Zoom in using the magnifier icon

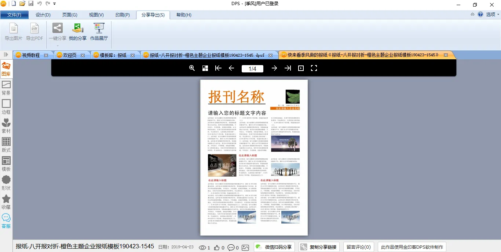192,68
